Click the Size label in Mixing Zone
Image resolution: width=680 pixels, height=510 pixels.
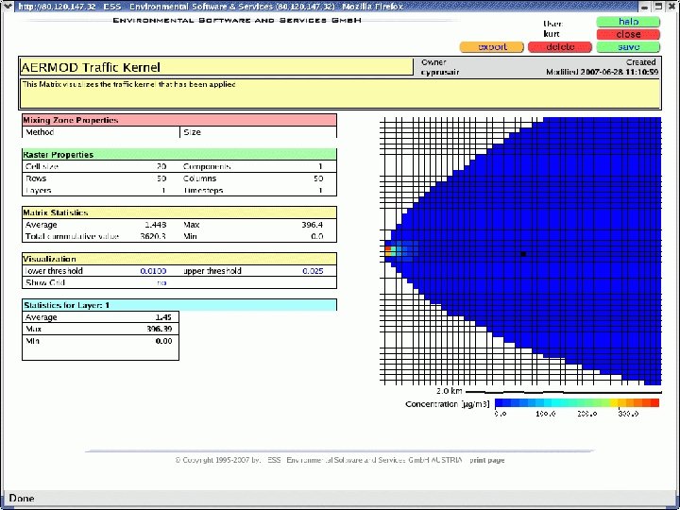point(192,132)
